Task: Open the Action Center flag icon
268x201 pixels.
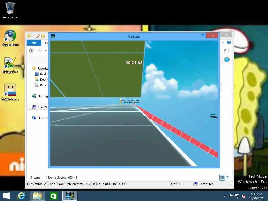Action: coord(231,196)
